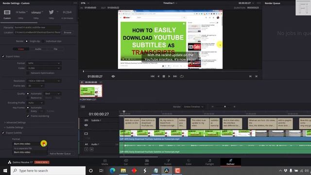Click the Browse location button
The width and height of the screenshot is (311, 175).
68,33
